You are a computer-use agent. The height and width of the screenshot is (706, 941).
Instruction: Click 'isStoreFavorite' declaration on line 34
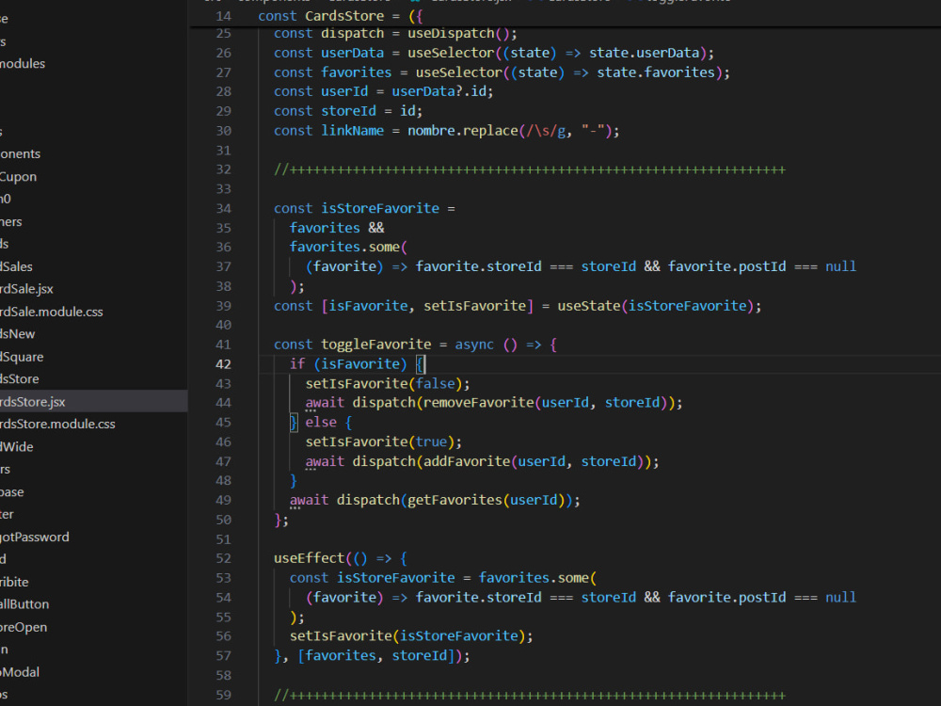click(380, 208)
